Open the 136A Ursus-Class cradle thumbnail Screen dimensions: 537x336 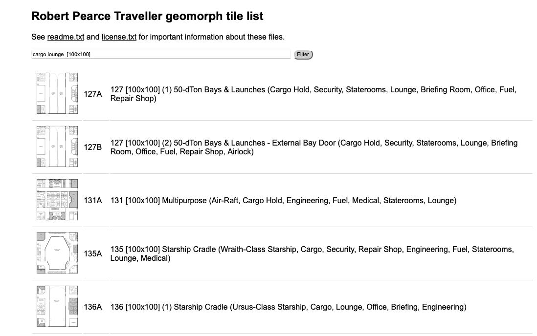pos(57,306)
